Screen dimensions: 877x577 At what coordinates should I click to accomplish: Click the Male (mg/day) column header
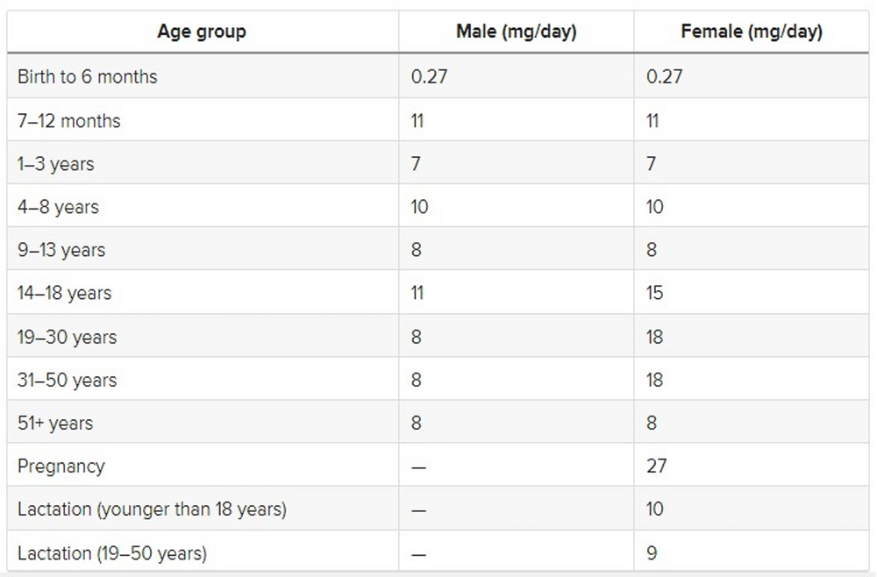click(x=516, y=32)
